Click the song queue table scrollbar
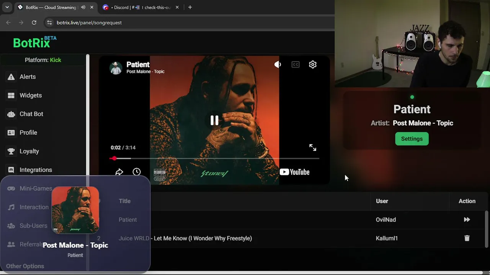 point(487,229)
